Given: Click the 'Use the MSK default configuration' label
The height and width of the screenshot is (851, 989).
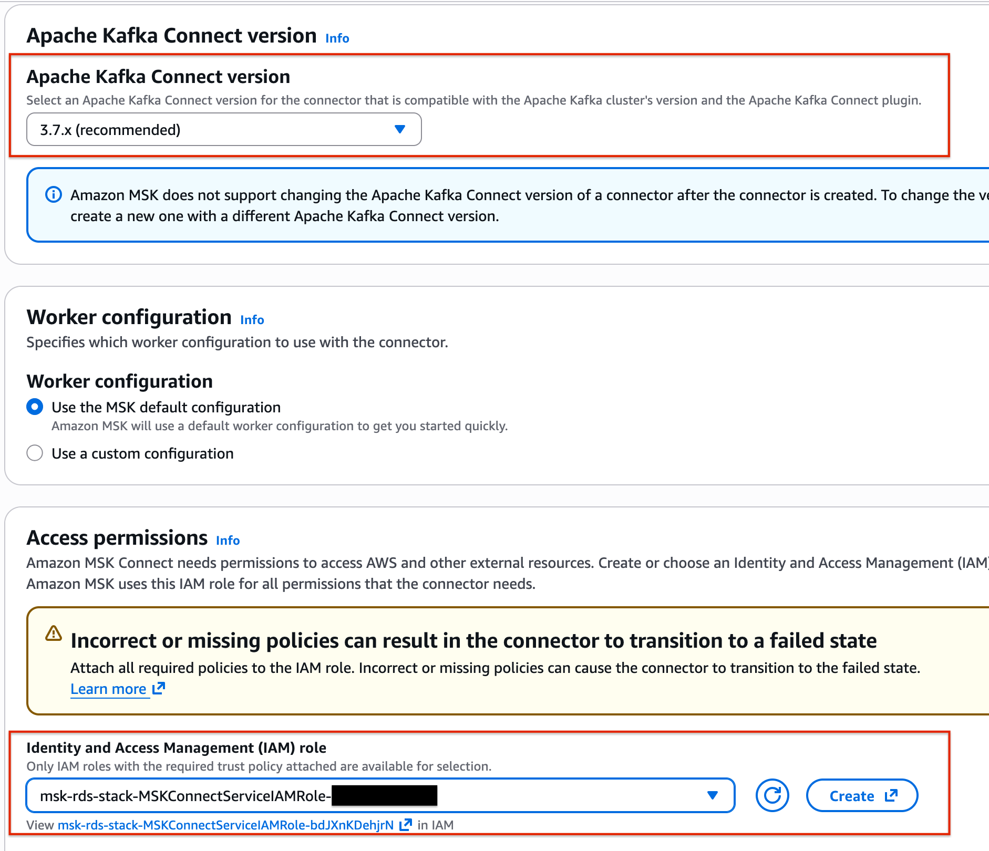Looking at the screenshot, I should pyautogui.click(x=166, y=407).
